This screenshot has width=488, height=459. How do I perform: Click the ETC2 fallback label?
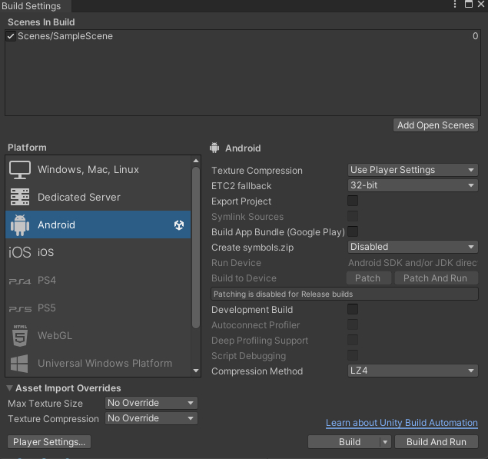tap(241, 186)
